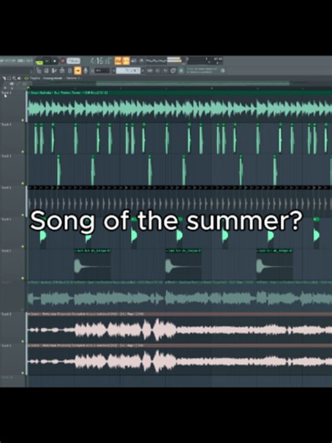Select the Track 6 header label
The width and height of the screenshot is (332, 443).
[7, 251]
